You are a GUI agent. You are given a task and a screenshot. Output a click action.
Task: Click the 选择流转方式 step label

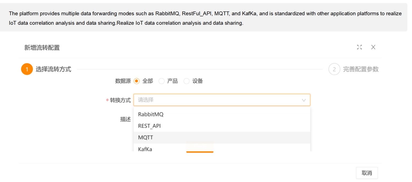[53, 69]
